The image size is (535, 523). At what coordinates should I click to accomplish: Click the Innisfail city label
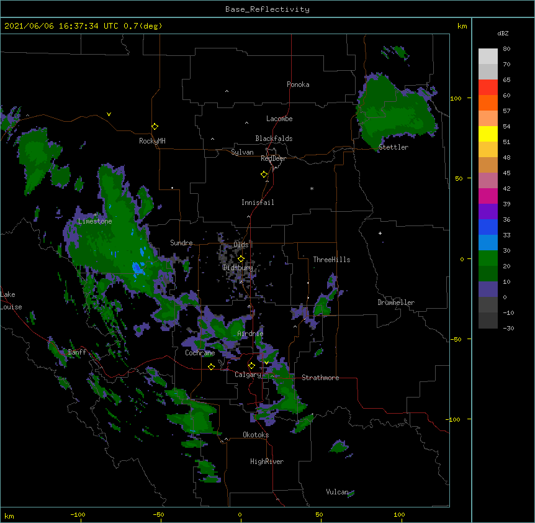coord(258,202)
